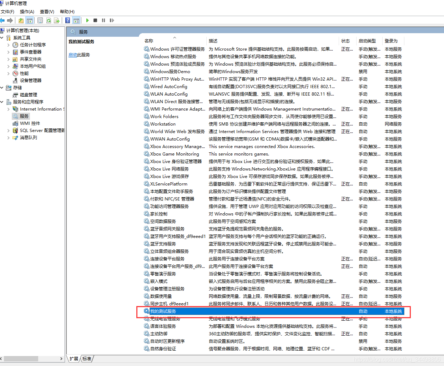This screenshot has width=444, height=366.
Task: Expand the 本地用户和组 node
Action: pos(9,66)
